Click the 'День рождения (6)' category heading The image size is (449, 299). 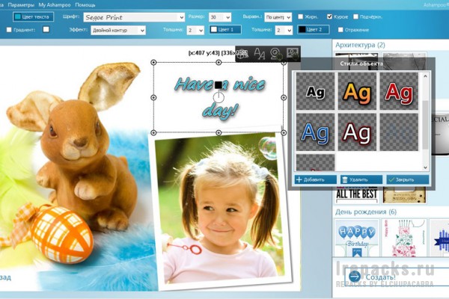[x=366, y=212]
